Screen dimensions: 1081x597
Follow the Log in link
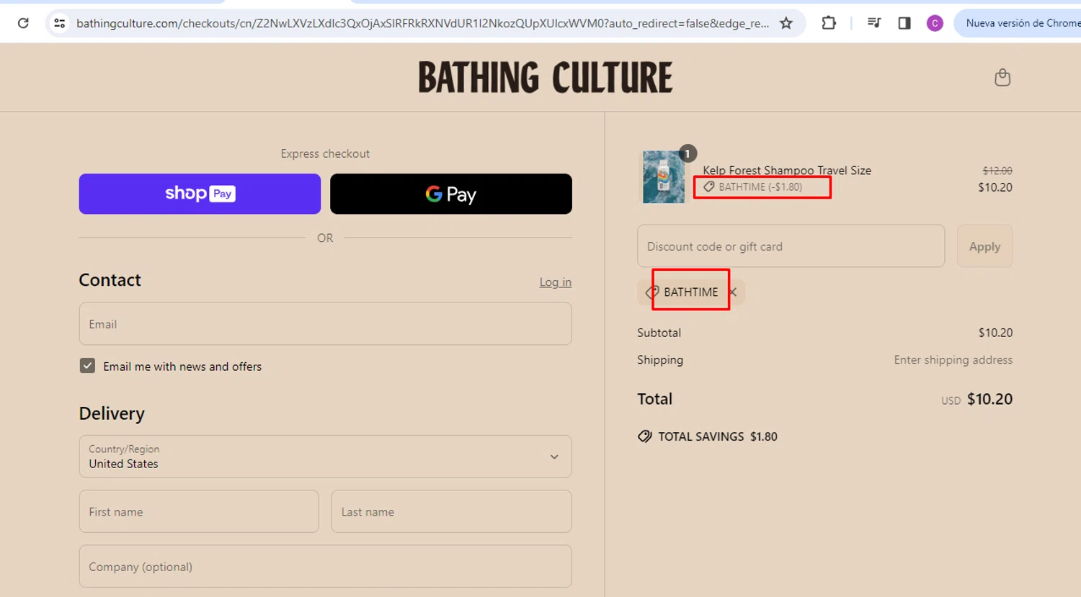pyautogui.click(x=556, y=282)
